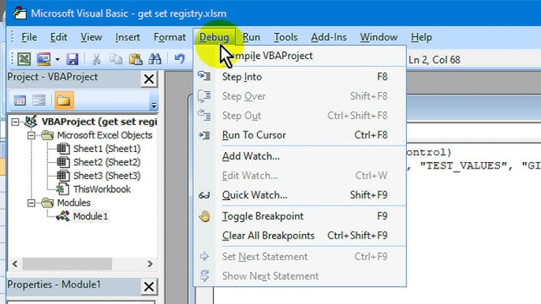The width and height of the screenshot is (541, 304).
Task: Click the Project pane horizontal scrollbar right arrow
Action: pos(150,264)
